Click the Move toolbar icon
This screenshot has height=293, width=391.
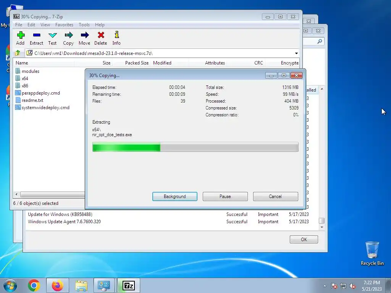(x=84, y=35)
